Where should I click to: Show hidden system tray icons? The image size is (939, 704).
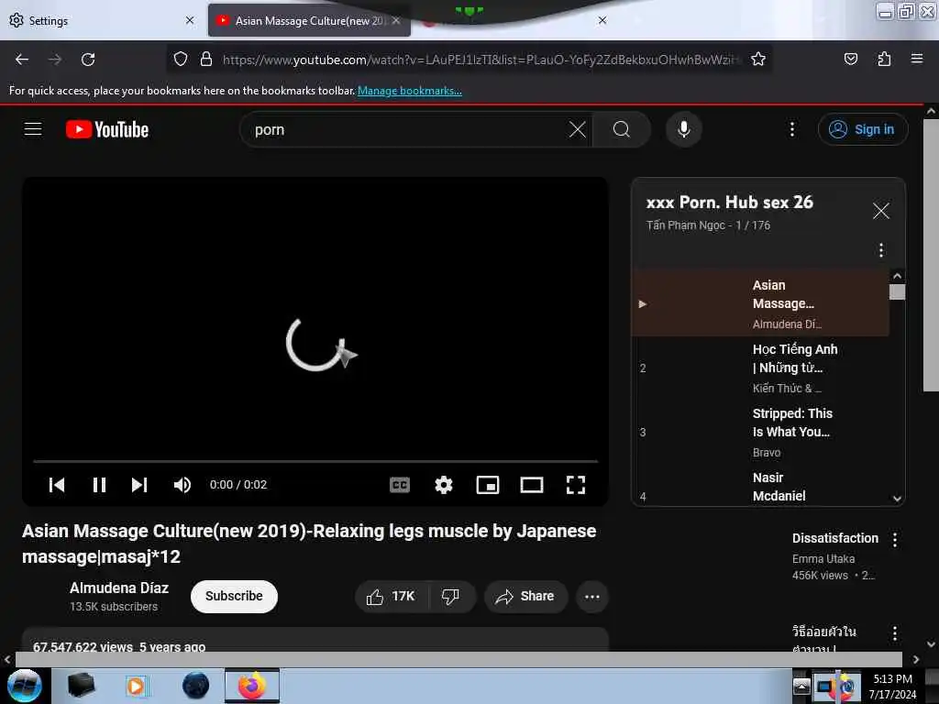(x=801, y=686)
